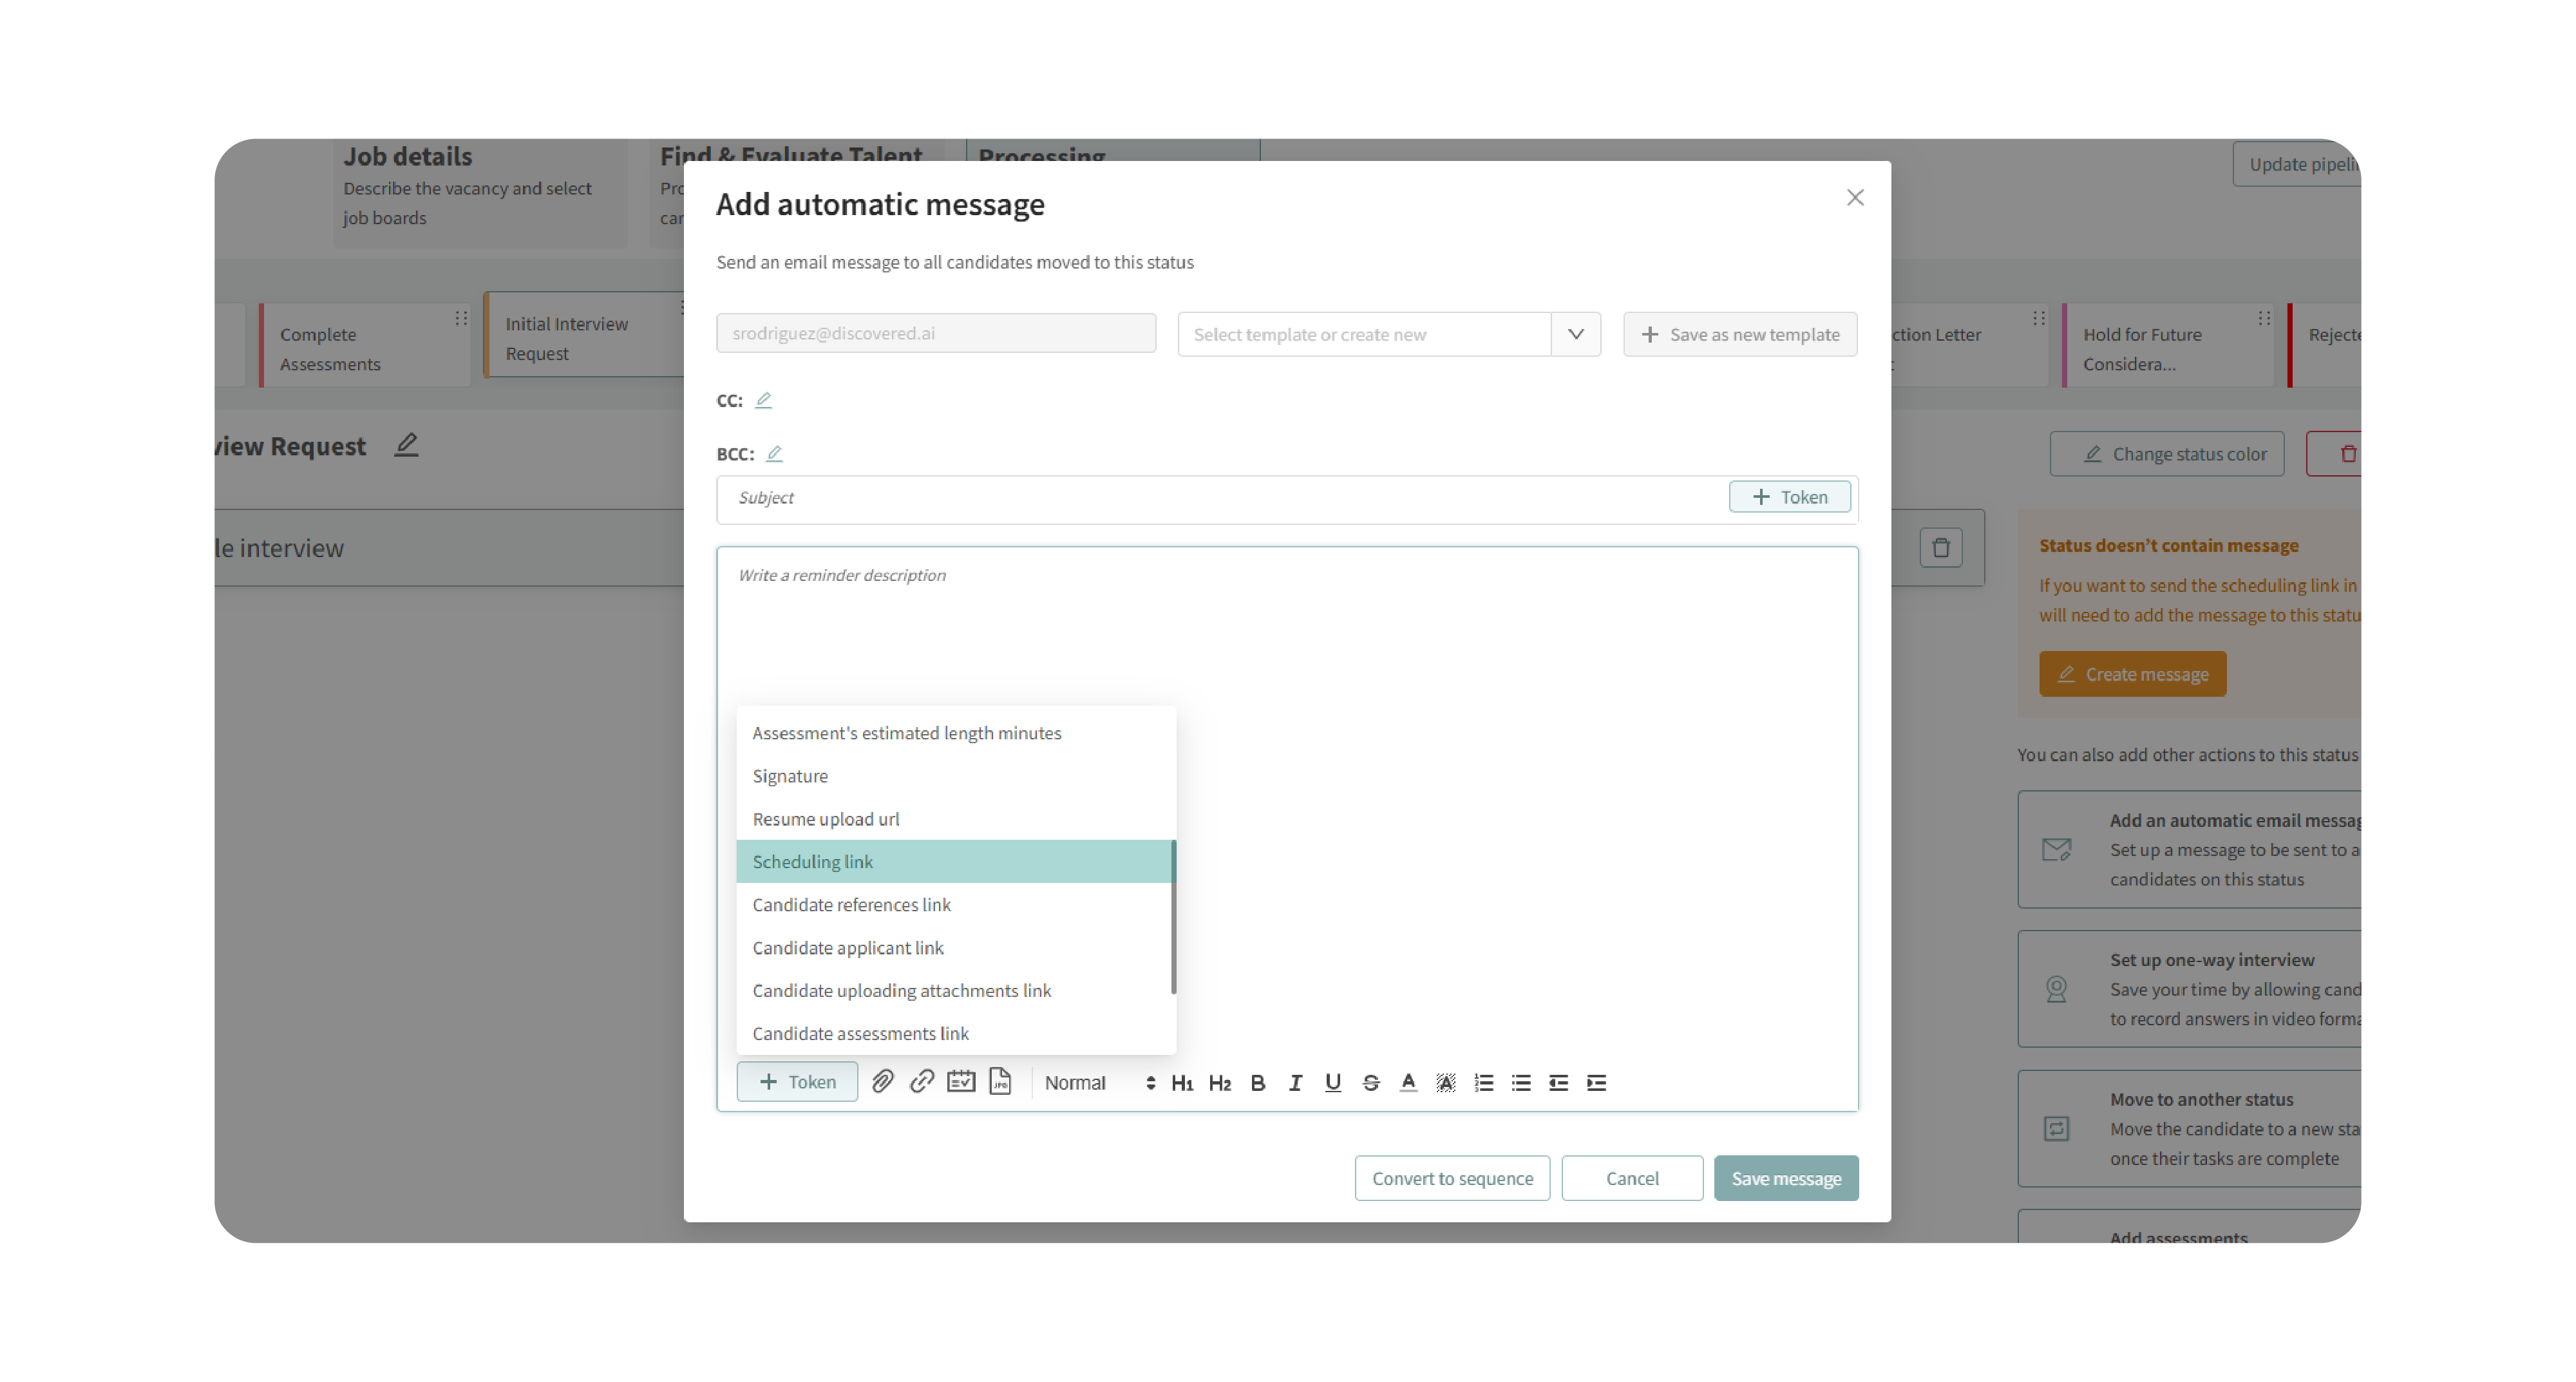Viewport: 2576px width, 1382px height.
Task: Open the Select template dropdown arrow
Action: pyautogui.click(x=1575, y=334)
